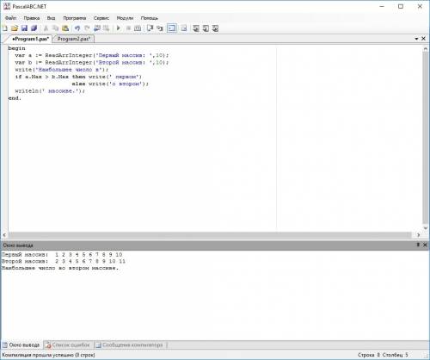Click the editor vertical scrollbar
The width and height of the screenshot is (430, 360).
tap(426, 138)
